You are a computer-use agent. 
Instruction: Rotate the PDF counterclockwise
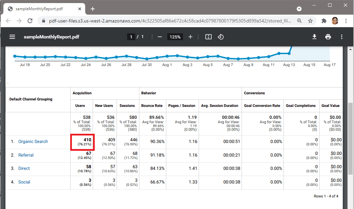tap(220, 37)
